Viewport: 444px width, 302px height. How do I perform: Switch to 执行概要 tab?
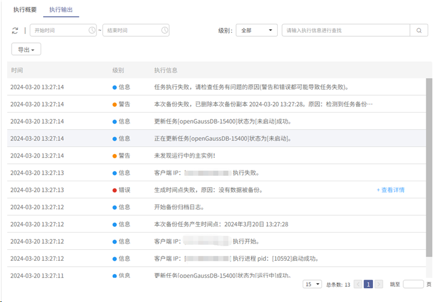click(x=25, y=10)
